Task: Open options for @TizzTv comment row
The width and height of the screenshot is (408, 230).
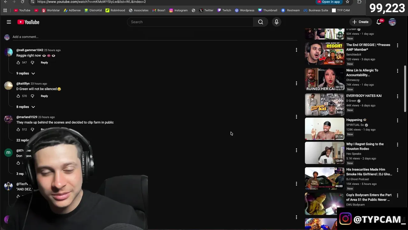Action: tap(296, 184)
